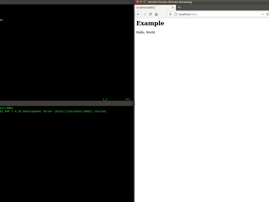Click the Example heading on the page

tap(150, 23)
